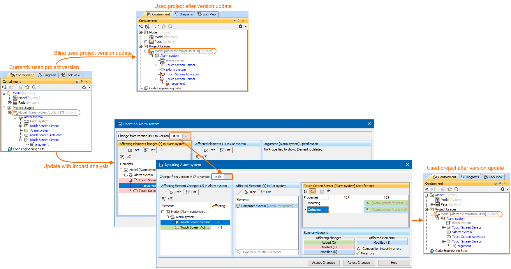
Task: Toggle the pin button in the #17 Containment header
Action: (82, 82)
